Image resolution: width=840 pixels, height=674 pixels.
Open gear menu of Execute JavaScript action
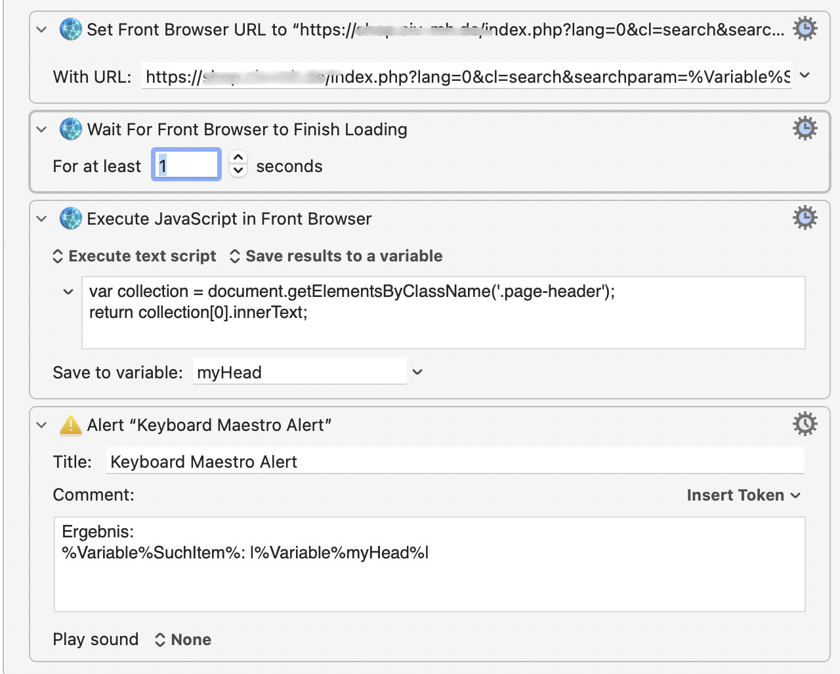[805, 217]
